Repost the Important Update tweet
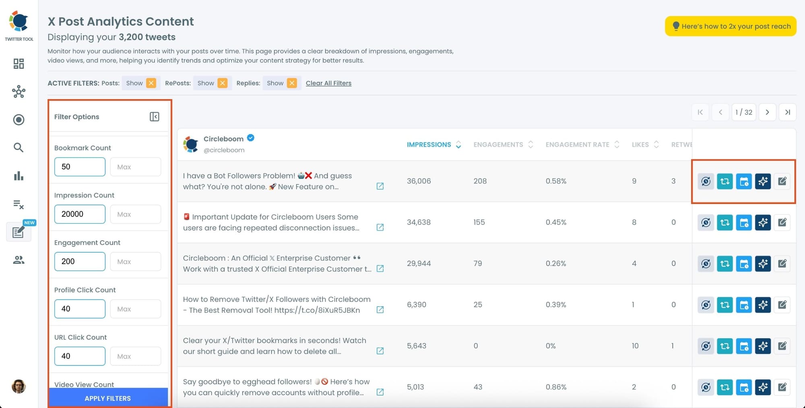This screenshot has width=805, height=408. click(x=725, y=222)
